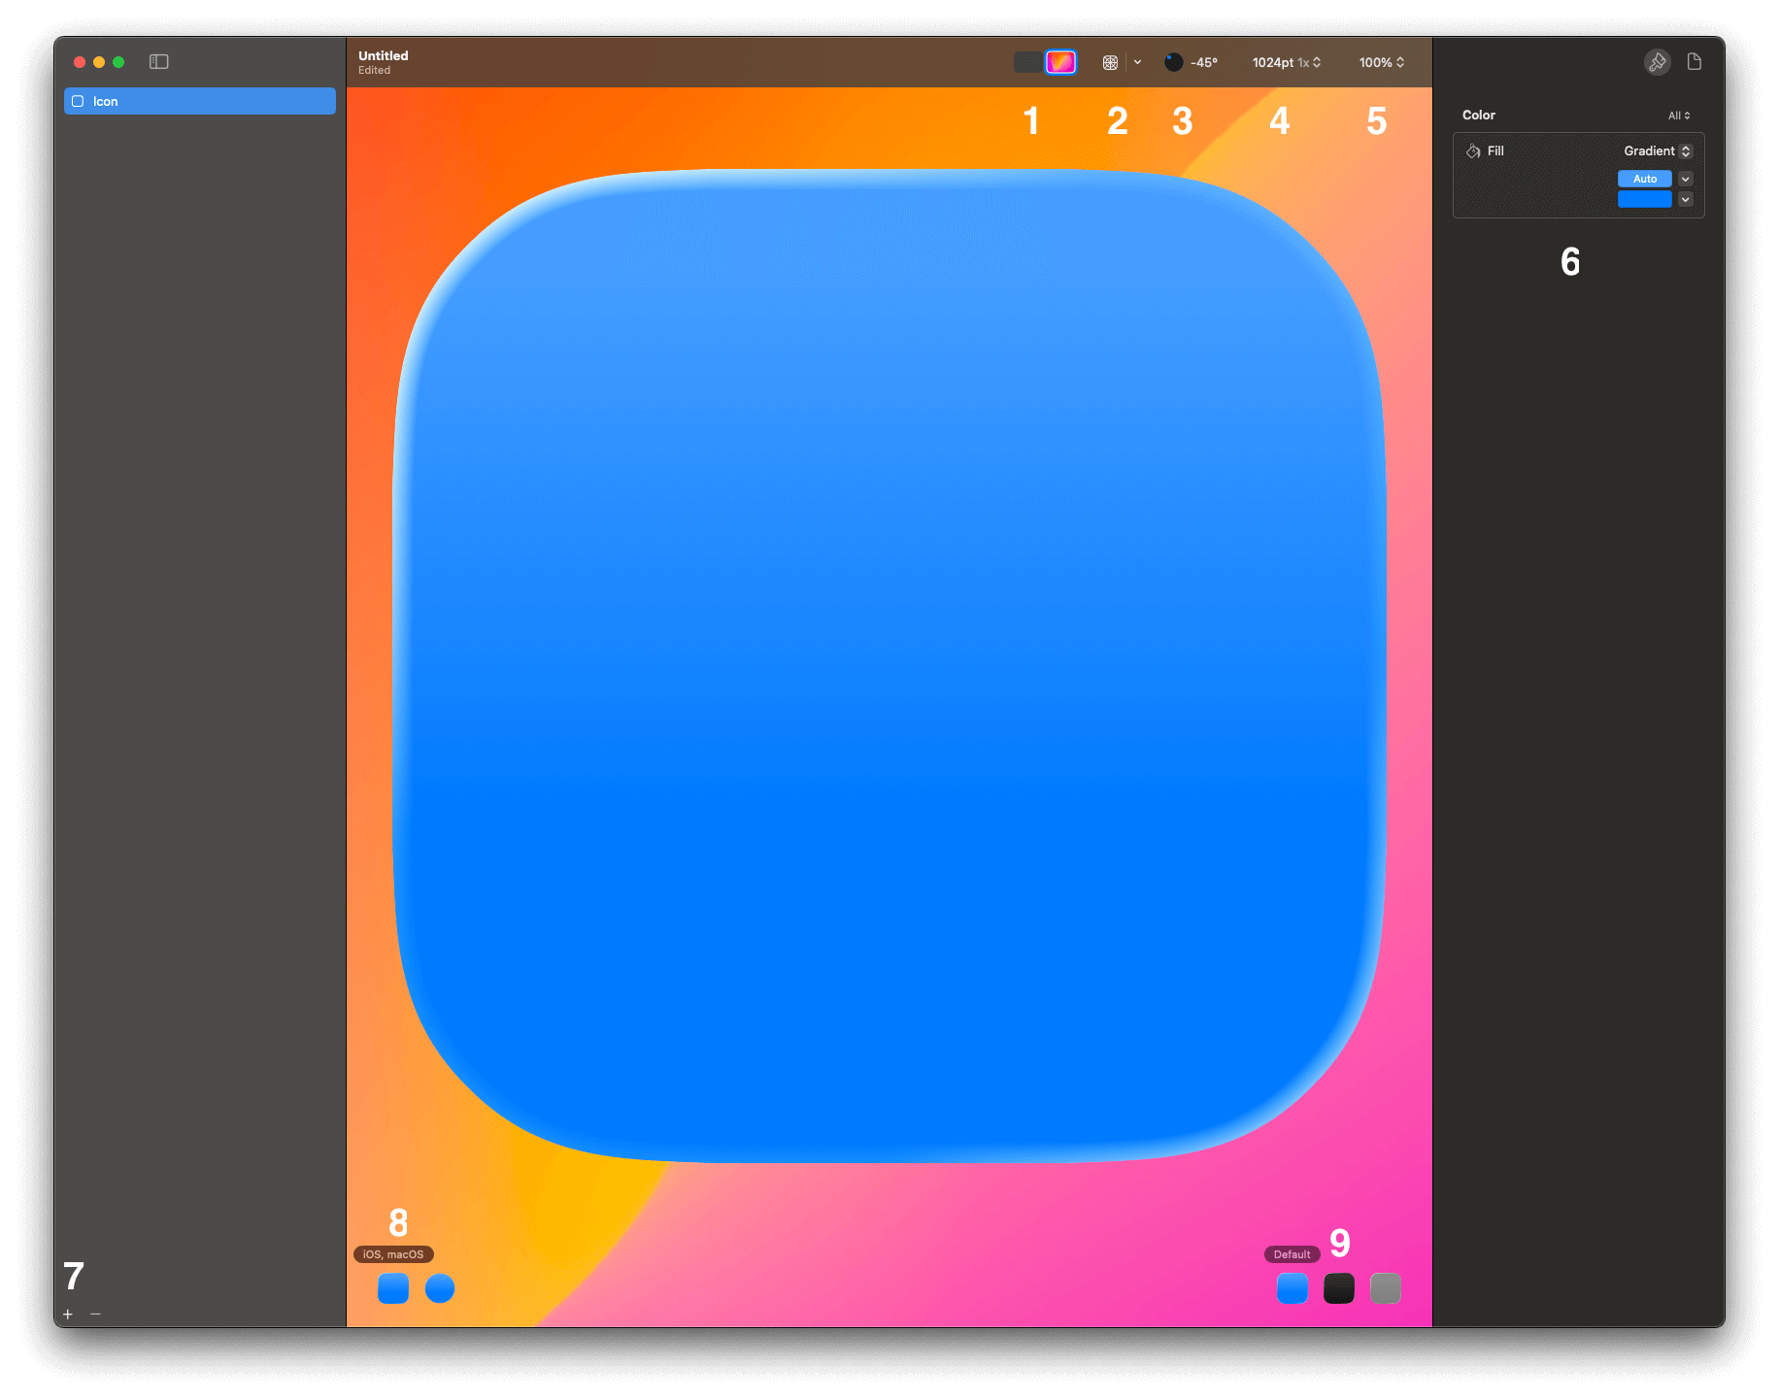Switch preview to the dark appearance swatch
The width and height of the screenshot is (1779, 1399).
(1339, 1288)
